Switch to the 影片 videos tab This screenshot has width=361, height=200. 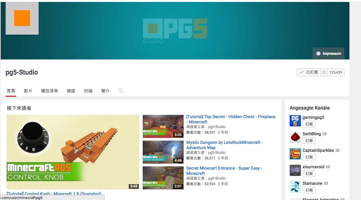pyautogui.click(x=28, y=91)
